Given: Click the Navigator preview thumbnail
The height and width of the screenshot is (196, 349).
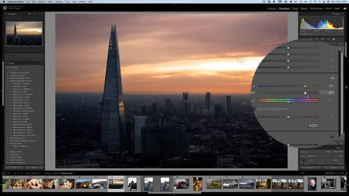Looking at the screenshot, I should point(24,34).
